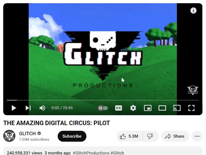This screenshot has width=206, height=155.
Task: Dislike this video
Action: pyautogui.click(x=150, y=136)
